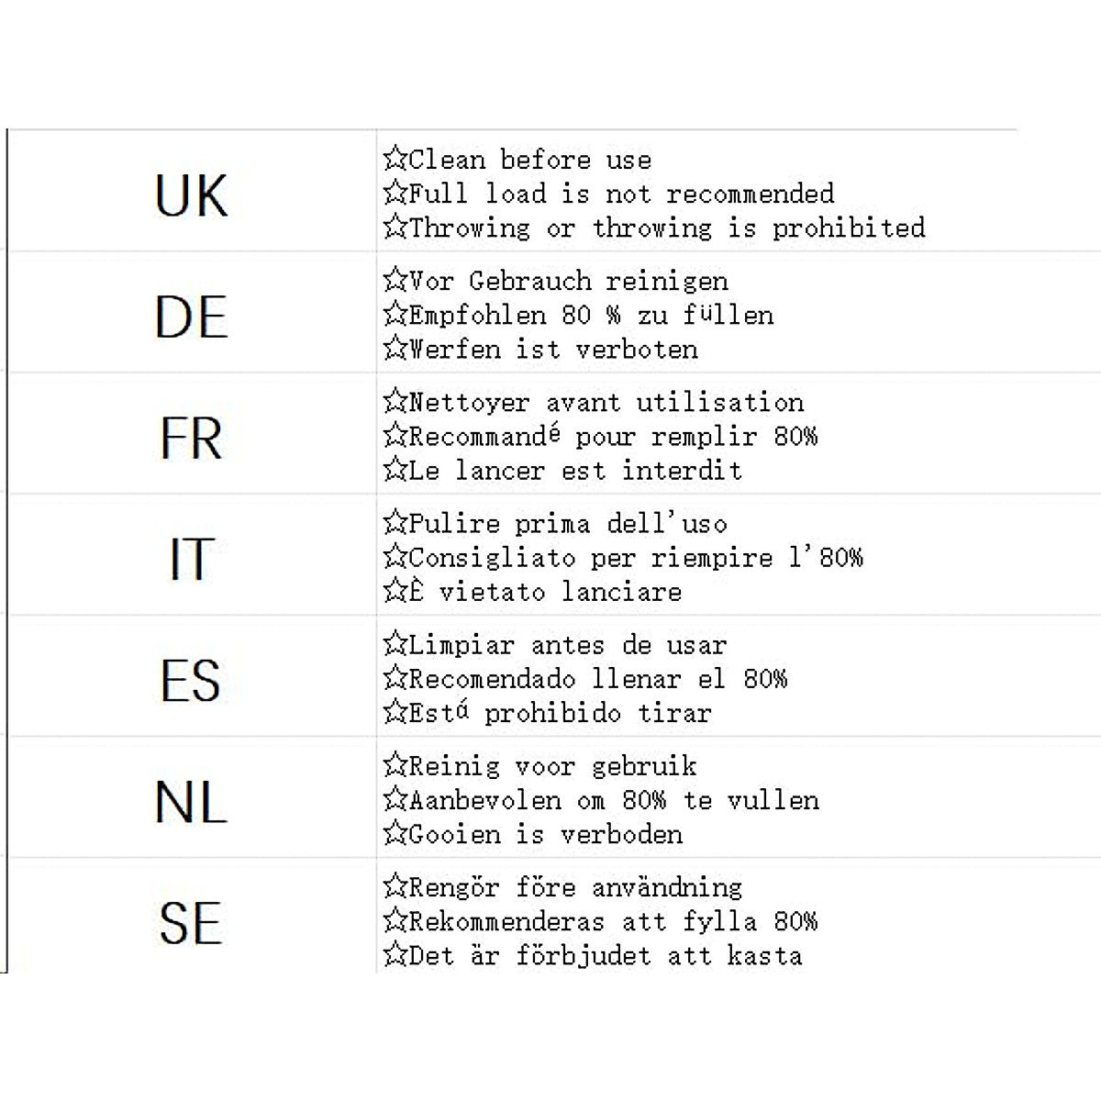Click the star before 'Vor Gebrauch reinigen'
1101x1101 pixels.
pyautogui.click(x=395, y=280)
